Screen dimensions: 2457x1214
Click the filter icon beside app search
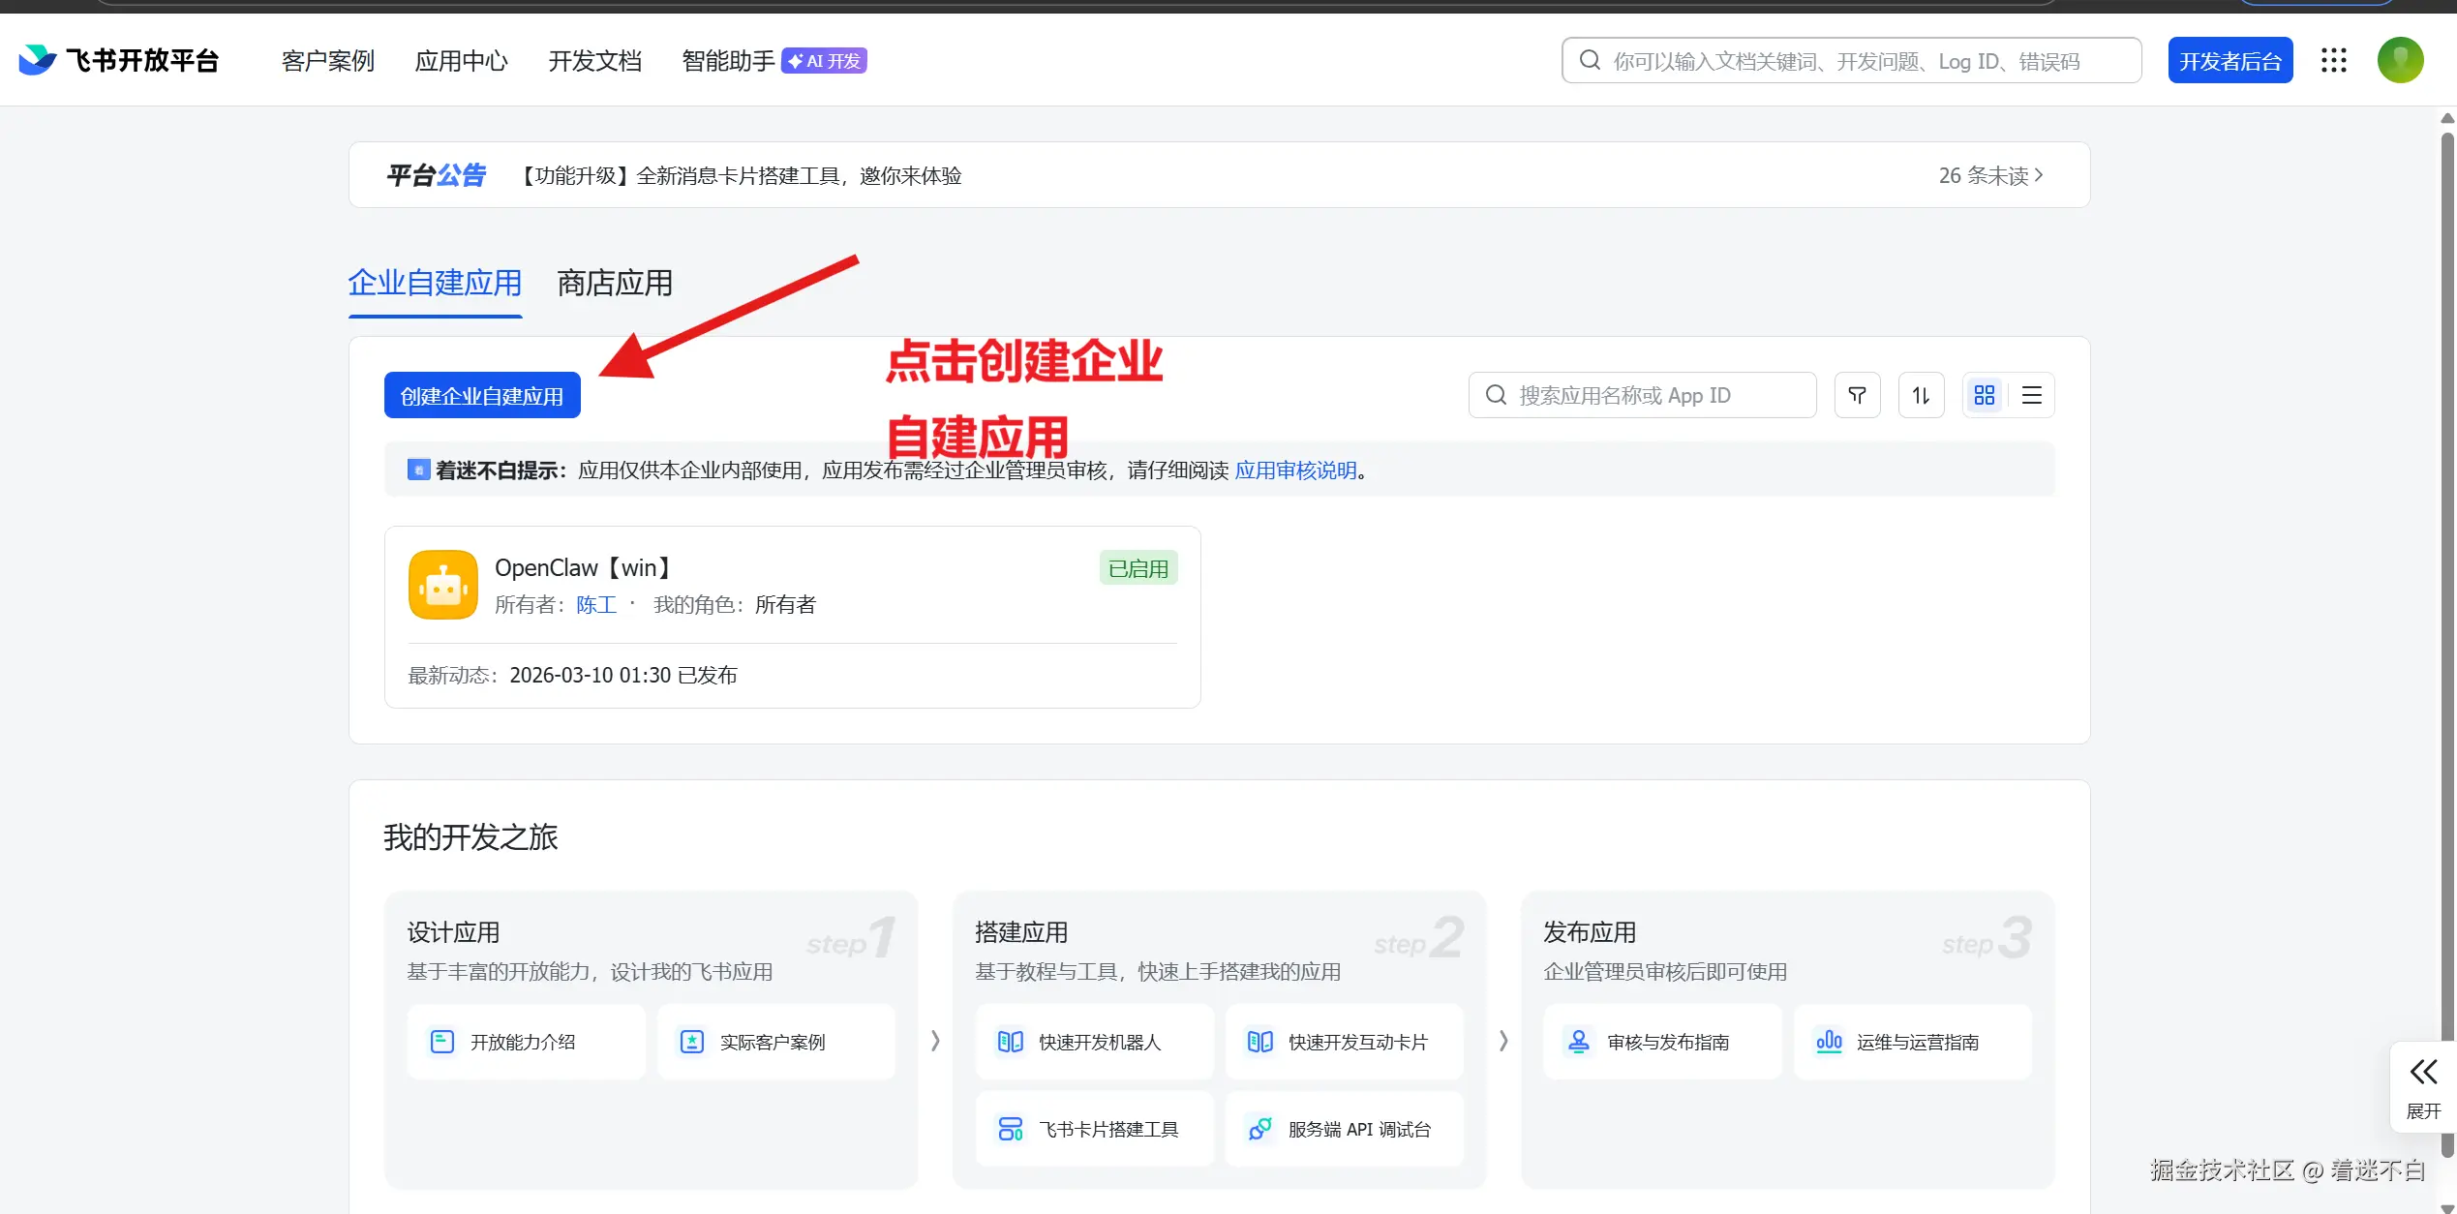point(1857,395)
